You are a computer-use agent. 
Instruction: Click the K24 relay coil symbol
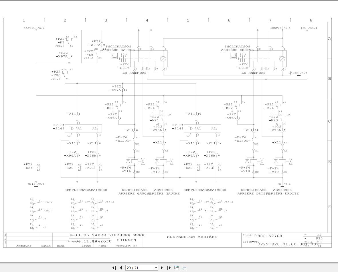36,167
